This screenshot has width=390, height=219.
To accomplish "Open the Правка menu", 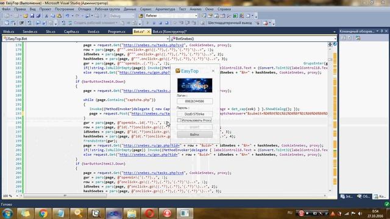I will (20, 9).
